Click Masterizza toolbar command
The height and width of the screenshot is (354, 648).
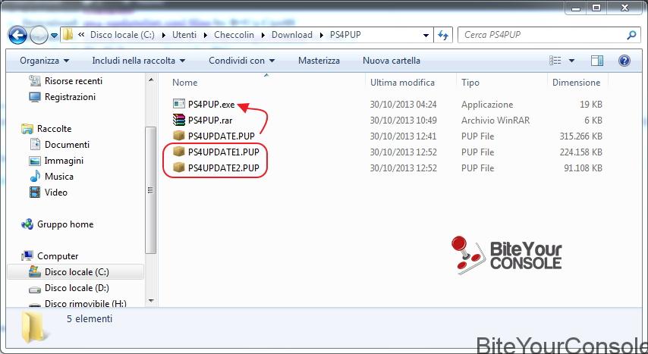[x=319, y=61]
